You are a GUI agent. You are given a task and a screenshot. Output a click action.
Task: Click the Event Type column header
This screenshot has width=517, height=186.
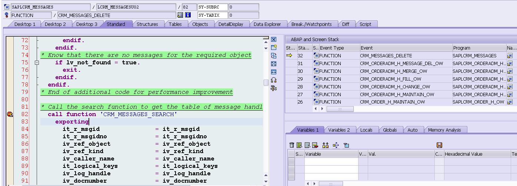[339, 48]
